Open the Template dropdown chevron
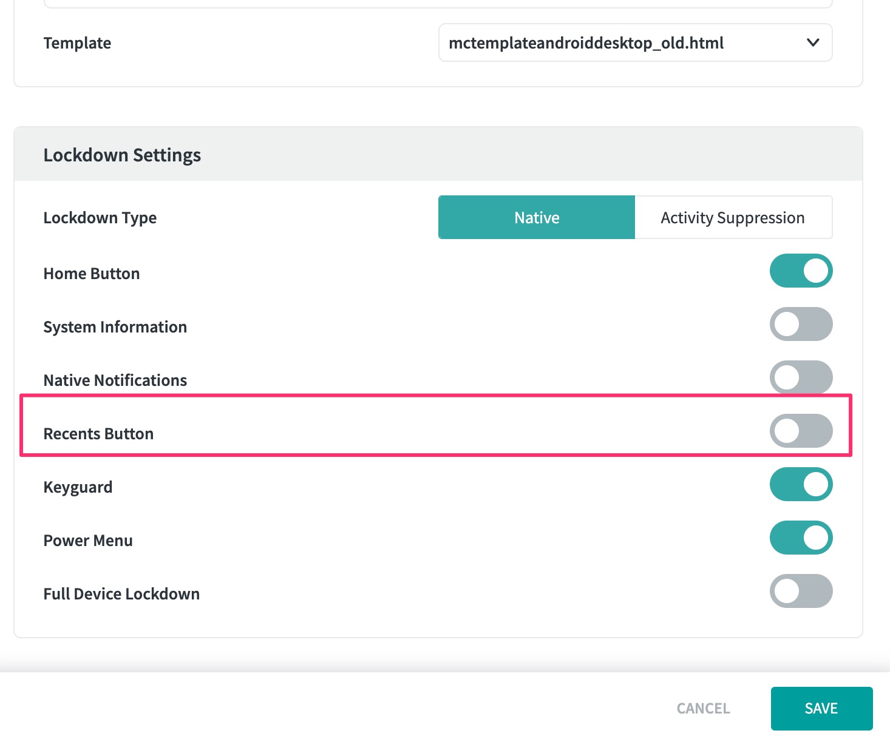890x739 pixels. pos(812,42)
